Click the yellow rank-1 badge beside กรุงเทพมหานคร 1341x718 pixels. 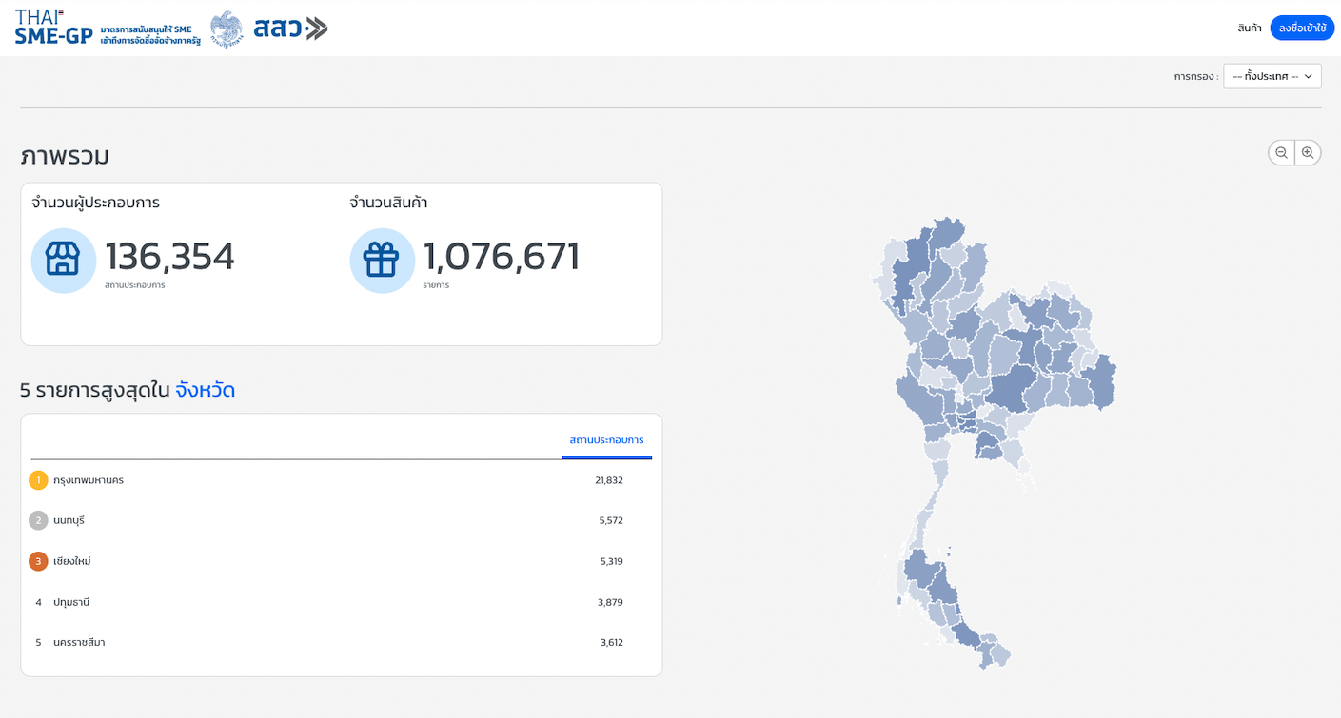tap(38, 480)
